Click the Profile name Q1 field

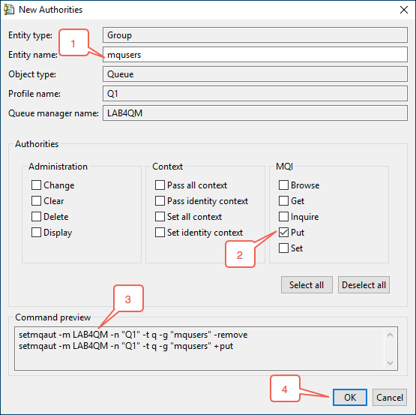[x=255, y=94]
